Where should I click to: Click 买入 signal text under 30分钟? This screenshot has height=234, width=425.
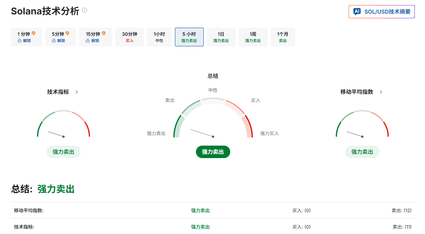click(x=130, y=40)
